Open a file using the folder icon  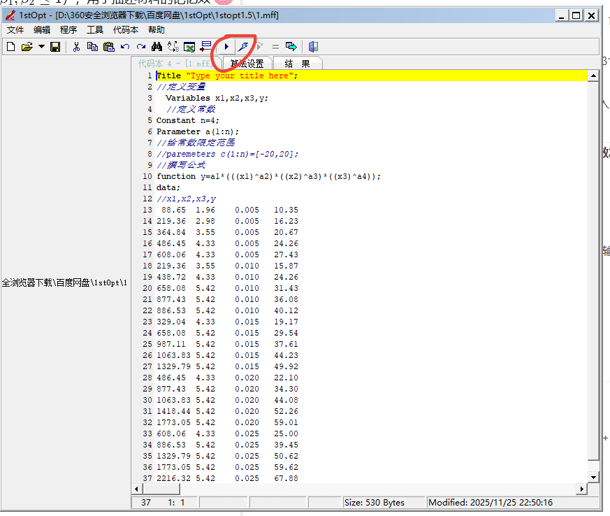pyautogui.click(x=27, y=47)
